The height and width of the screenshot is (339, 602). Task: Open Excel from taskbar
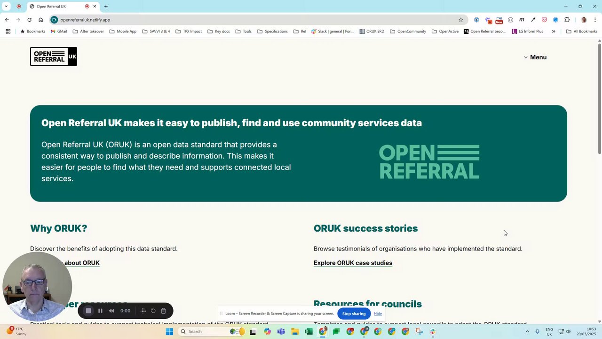pos(309,331)
